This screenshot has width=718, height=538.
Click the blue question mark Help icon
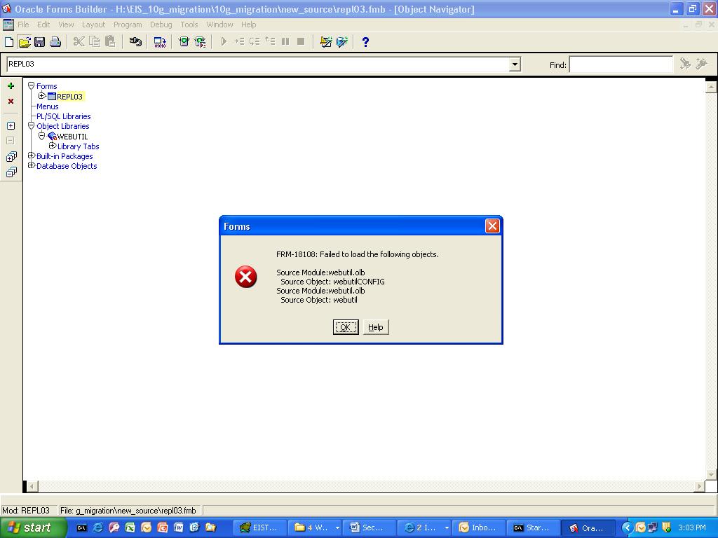365,42
